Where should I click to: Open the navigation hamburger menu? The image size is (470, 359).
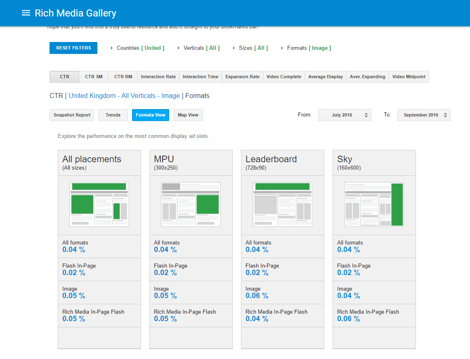point(26,13)
